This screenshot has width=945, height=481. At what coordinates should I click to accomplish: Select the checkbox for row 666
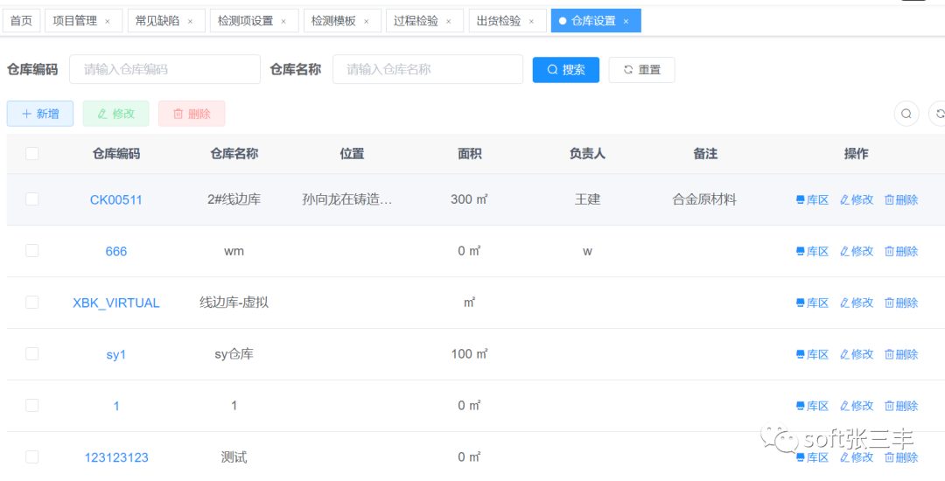click(x=32, y=251)
